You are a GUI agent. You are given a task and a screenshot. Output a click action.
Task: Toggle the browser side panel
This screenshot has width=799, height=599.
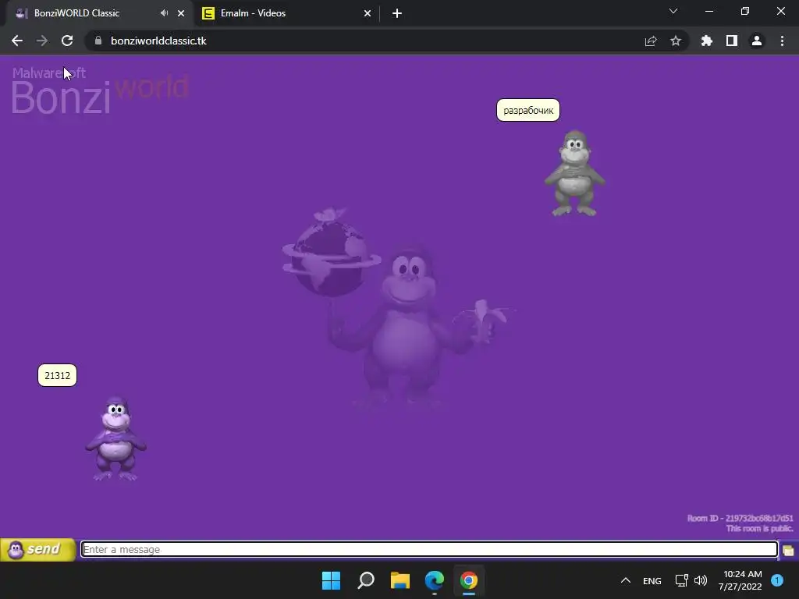(732, 41)
